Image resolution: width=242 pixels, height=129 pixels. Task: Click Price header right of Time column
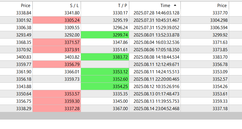point(222,6)
